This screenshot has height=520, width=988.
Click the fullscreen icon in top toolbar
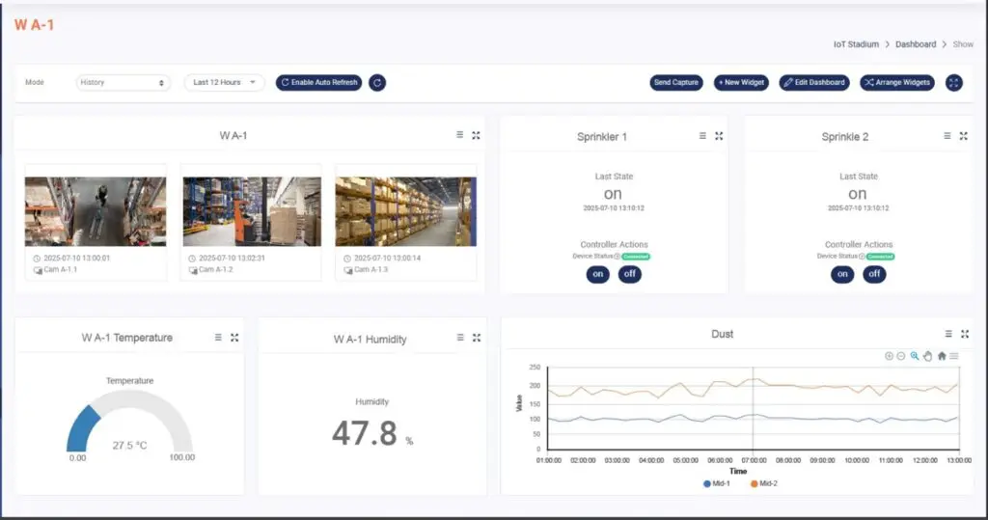click(x=954, y=83)
